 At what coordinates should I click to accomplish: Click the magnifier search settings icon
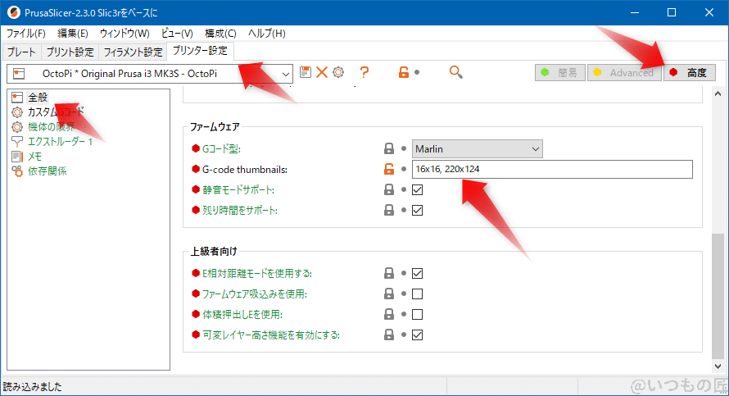click(x=456, y=73)
